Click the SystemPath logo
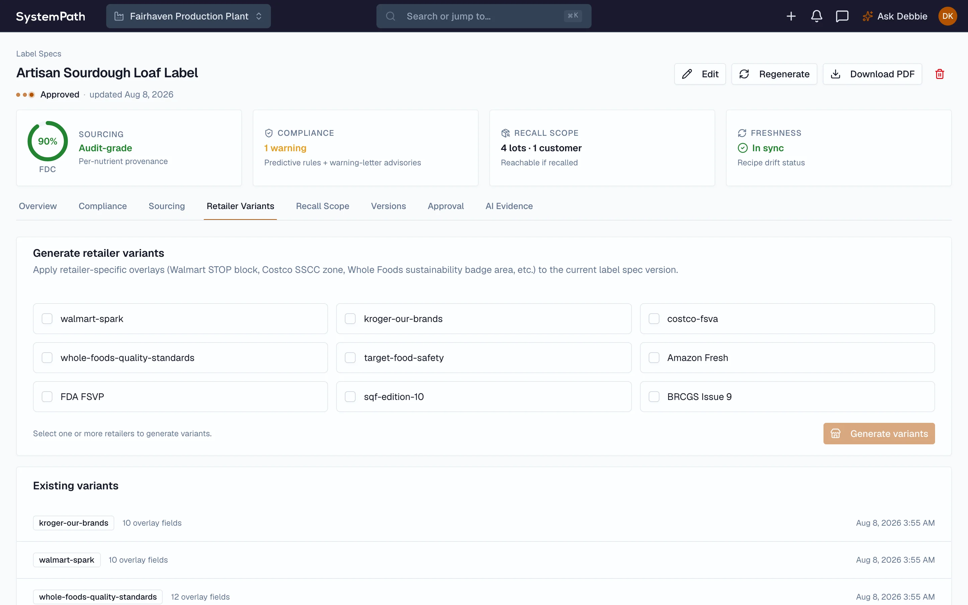 (50, 16)
